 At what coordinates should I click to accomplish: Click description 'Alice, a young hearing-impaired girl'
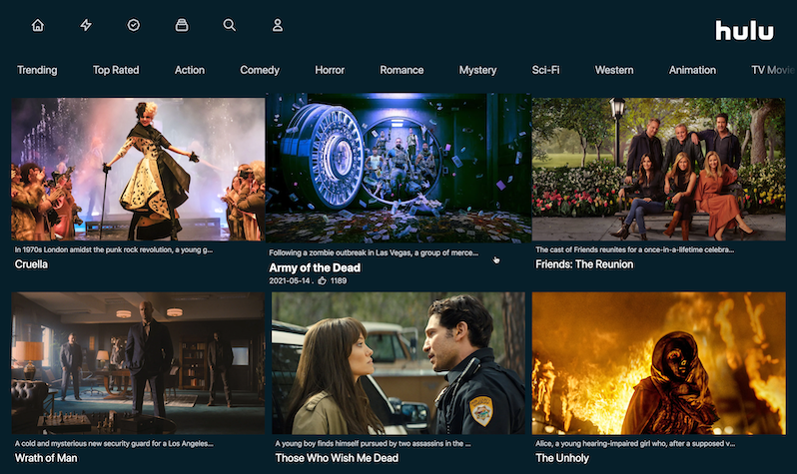[x=635, y=443]
